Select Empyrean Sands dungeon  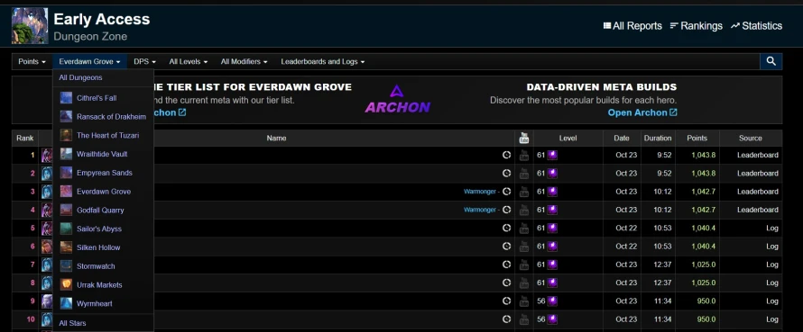(105, 173)
